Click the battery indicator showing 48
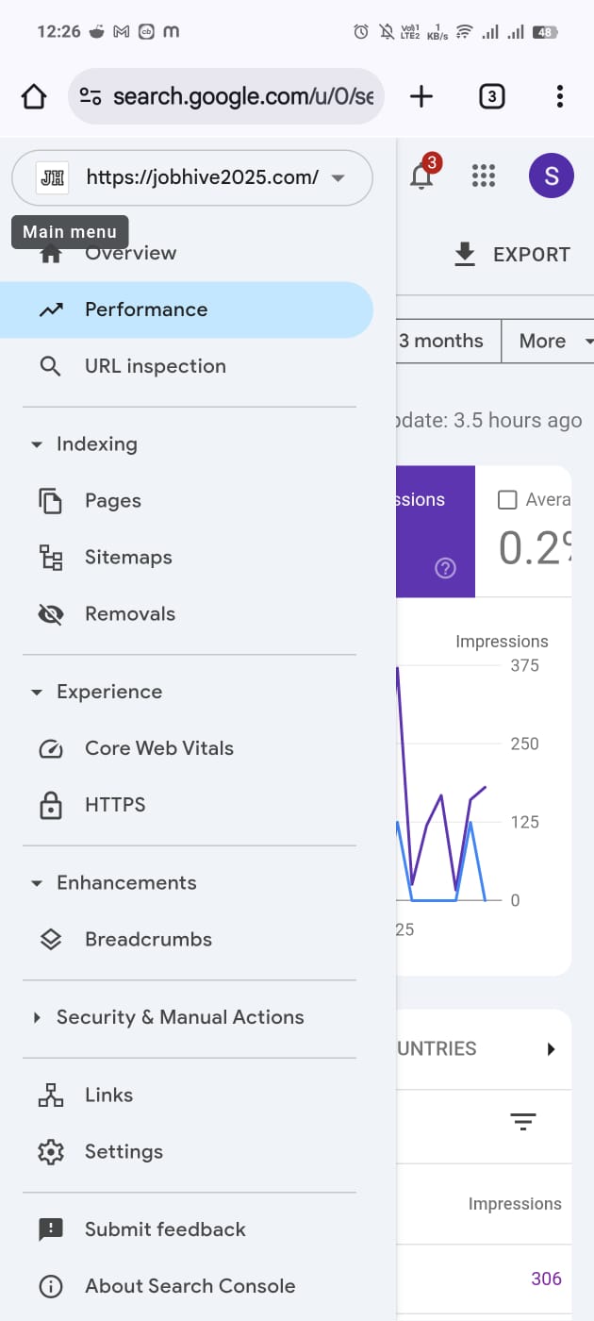594x1321 pixels. [544, 32]
